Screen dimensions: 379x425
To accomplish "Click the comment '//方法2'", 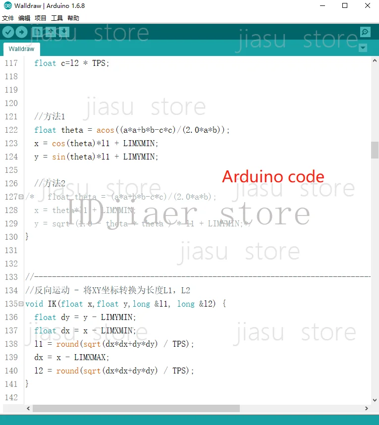I will [x=50, y=183].
